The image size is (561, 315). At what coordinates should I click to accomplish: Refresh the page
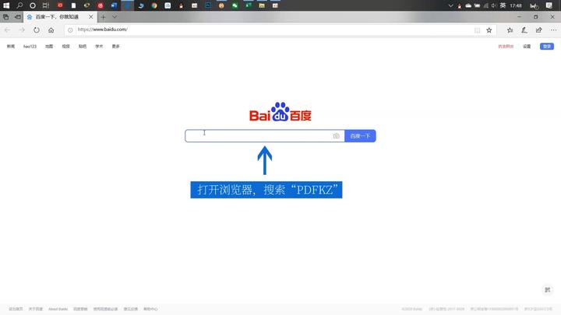[x=37, y=30]
